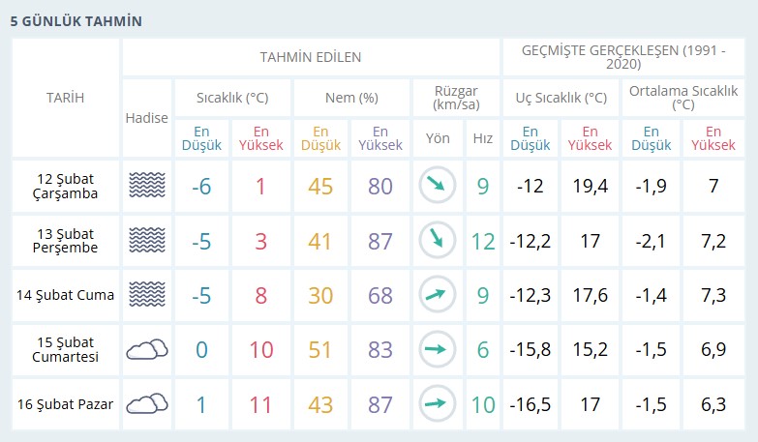Click the cloudy icon for 15 Şubat Cumartesi
Viewport: 758px width, 442px height.
147,350
